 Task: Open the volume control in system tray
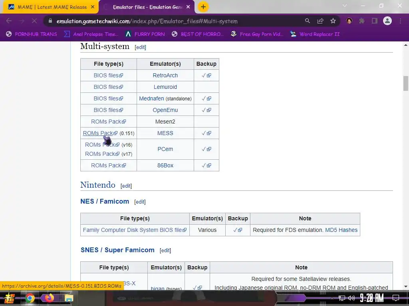pyautogui.click(x=351, y=298)
